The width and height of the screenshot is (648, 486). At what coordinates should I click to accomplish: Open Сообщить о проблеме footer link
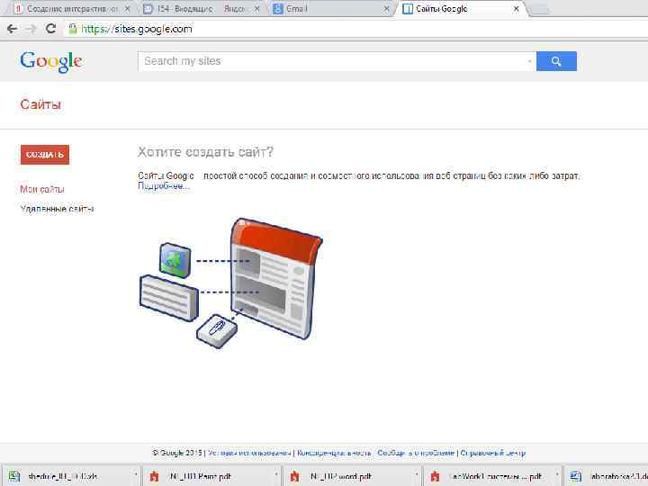point(415,453)
